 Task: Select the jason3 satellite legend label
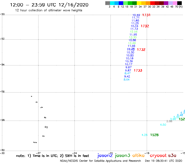[x=122, y=155]
